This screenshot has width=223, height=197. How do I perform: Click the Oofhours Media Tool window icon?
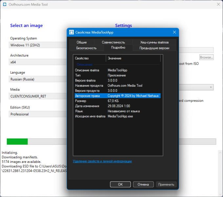[x=5, y=4]
